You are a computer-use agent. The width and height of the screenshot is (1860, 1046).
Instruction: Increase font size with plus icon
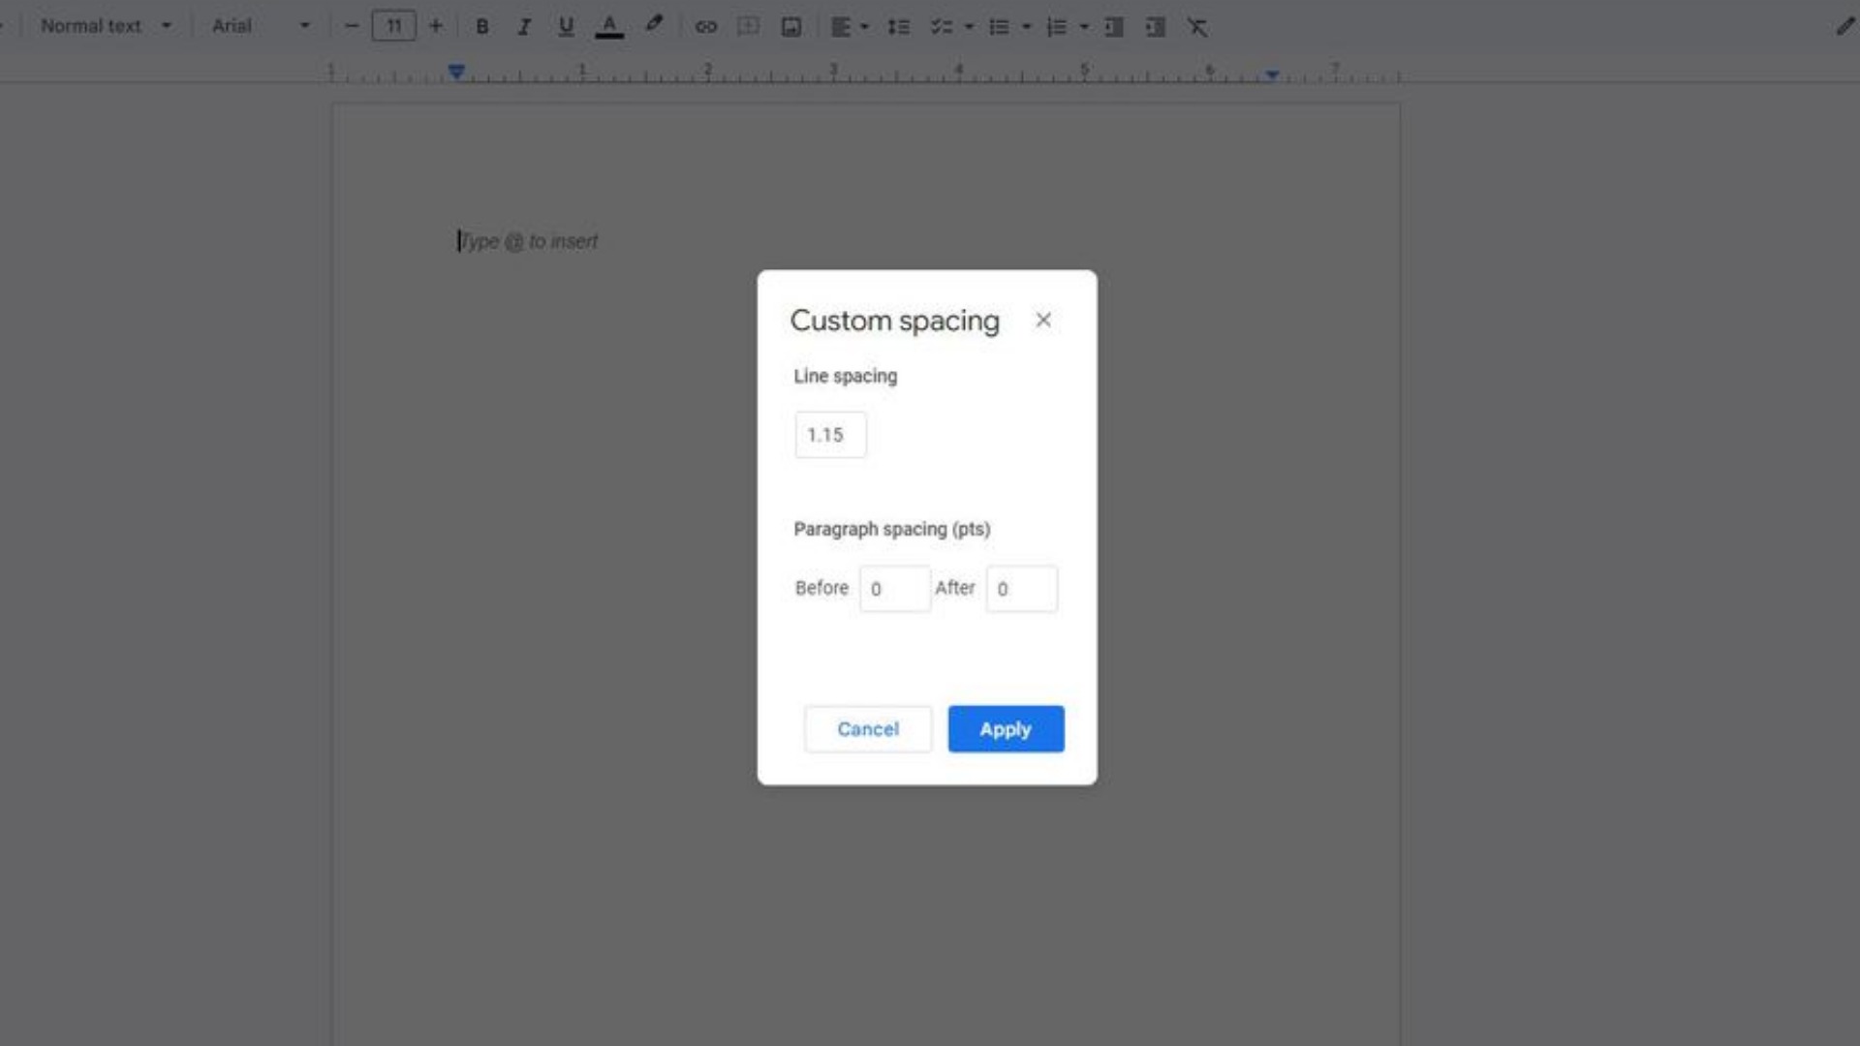click(x=436, y=26)
